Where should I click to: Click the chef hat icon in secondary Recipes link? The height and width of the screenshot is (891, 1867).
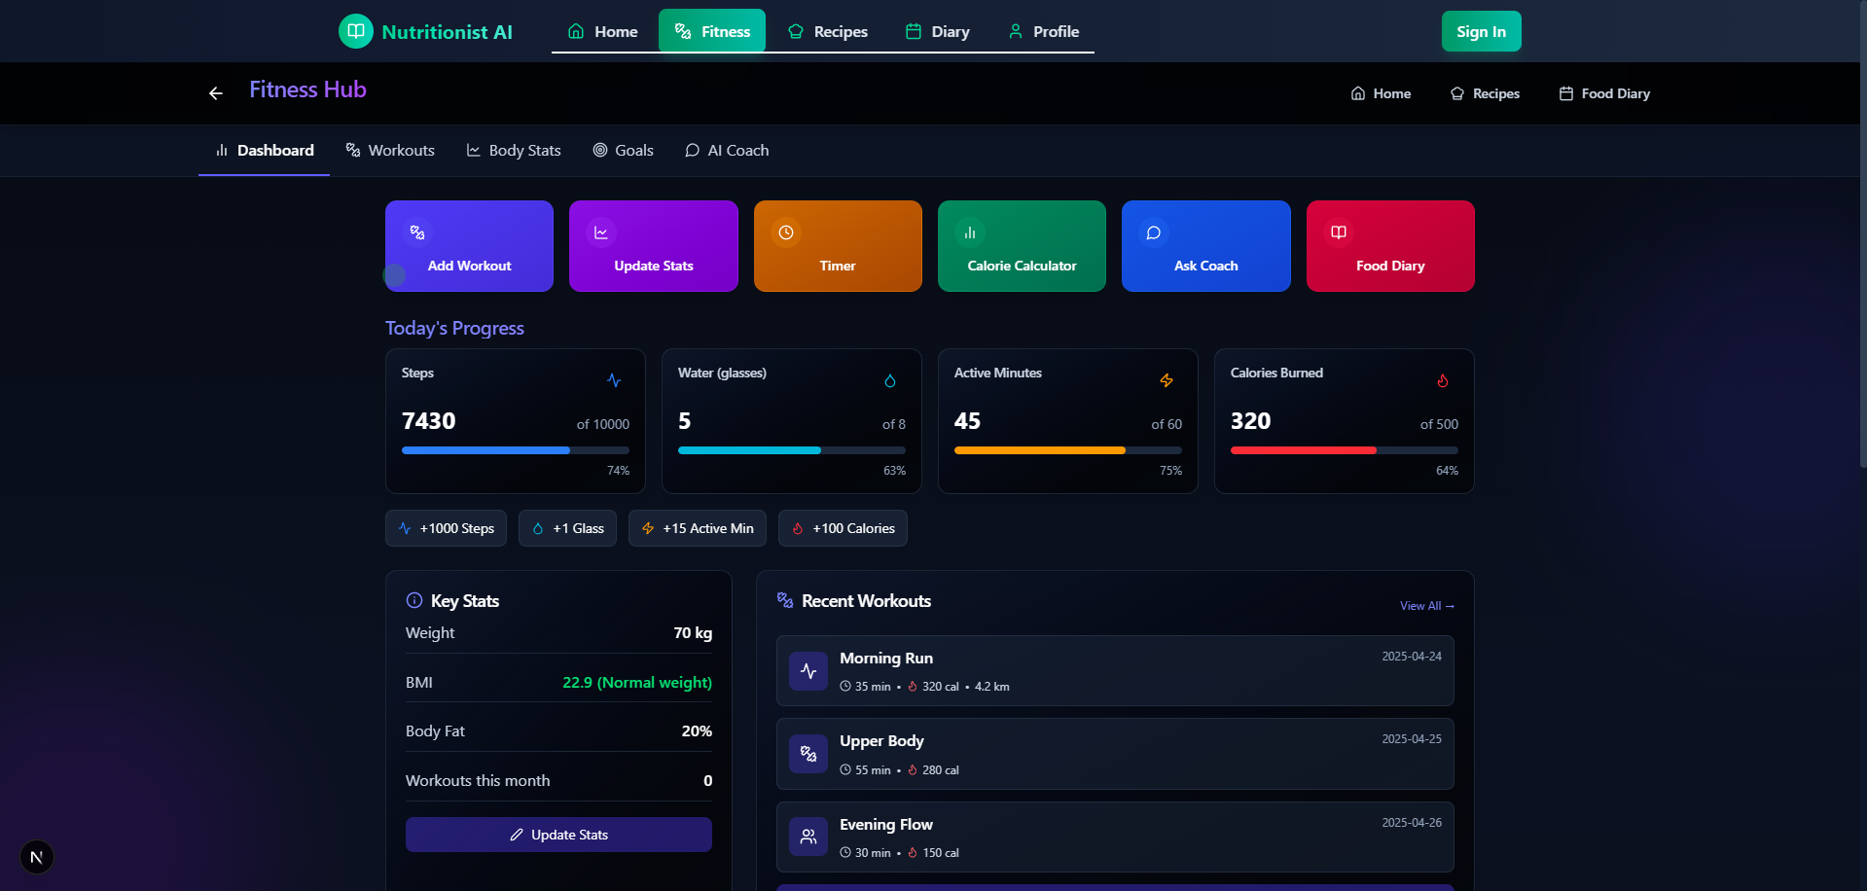click(1457, 93)
